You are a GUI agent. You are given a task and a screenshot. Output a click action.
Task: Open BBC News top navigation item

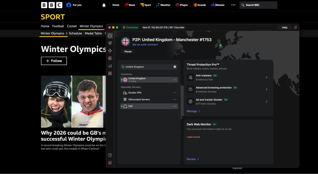point(130,5)
